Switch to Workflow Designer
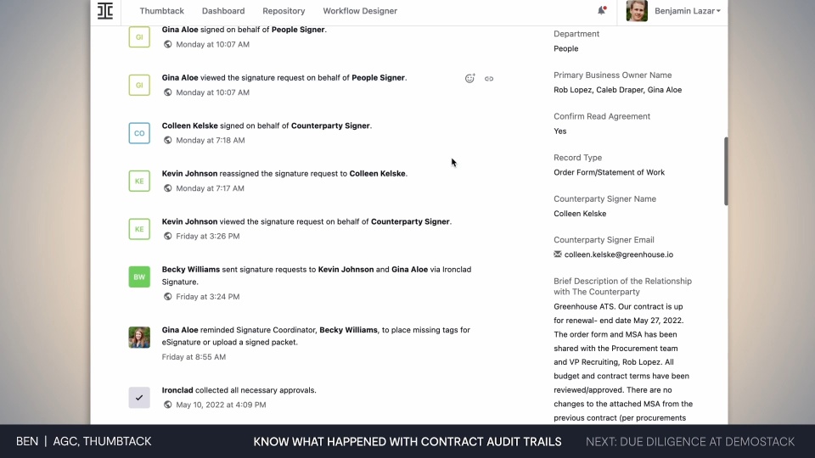Viewport: 815px width, 458px height. coord(360,11)
